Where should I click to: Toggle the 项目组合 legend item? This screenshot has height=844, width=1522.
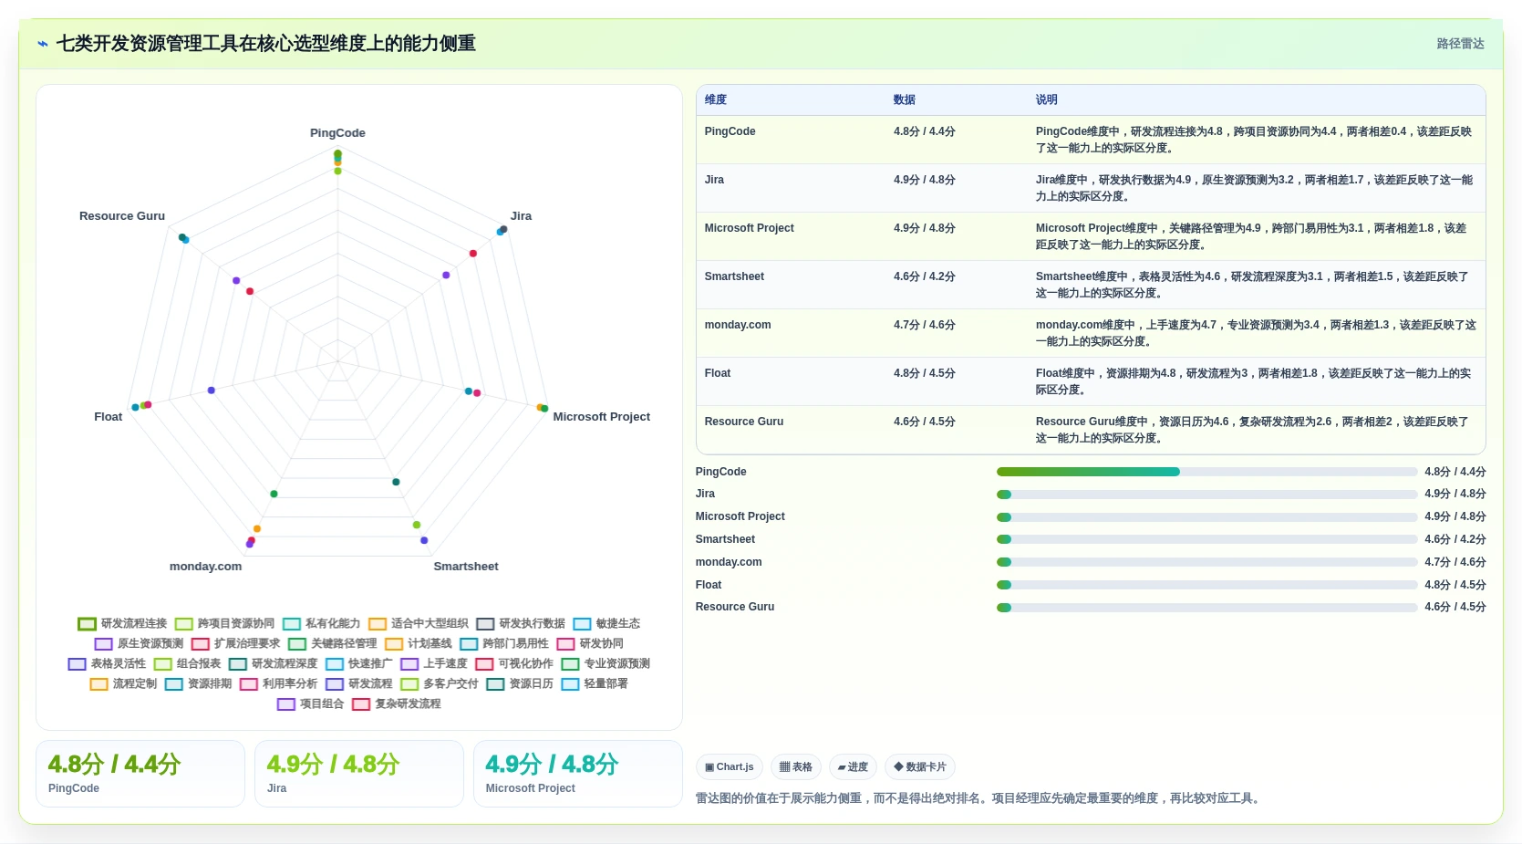(x=310, y=704)
